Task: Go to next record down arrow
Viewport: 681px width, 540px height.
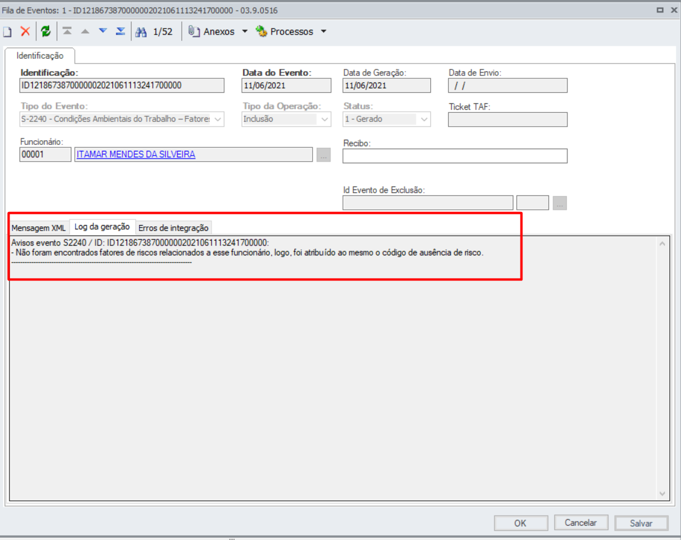Action: (x=103, y=31)
